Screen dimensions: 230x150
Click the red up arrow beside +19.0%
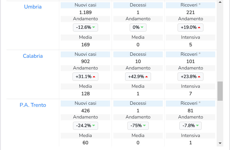click(x=199, y=27)
